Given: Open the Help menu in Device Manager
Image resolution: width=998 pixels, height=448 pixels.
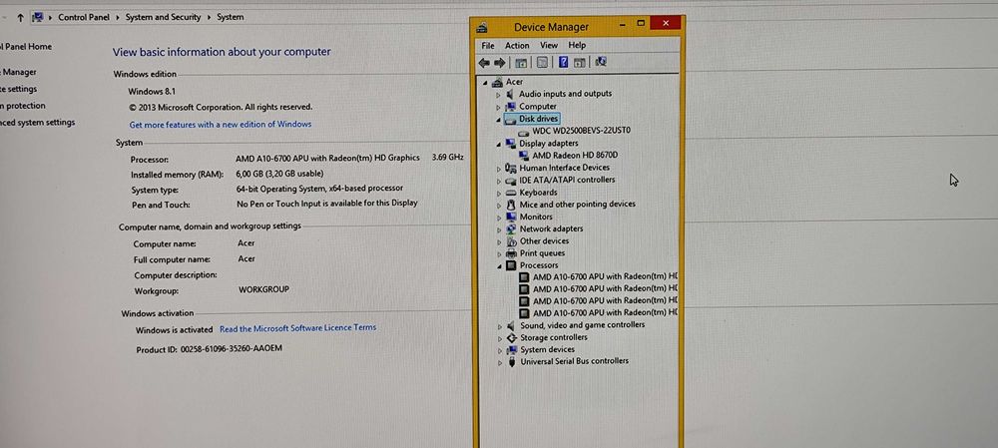Looking at the screenshot, I should [x=577, y=45].
